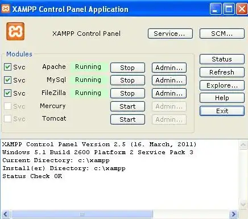
Task: Click the title bar XAMPP icon
Action: (6, 9)
